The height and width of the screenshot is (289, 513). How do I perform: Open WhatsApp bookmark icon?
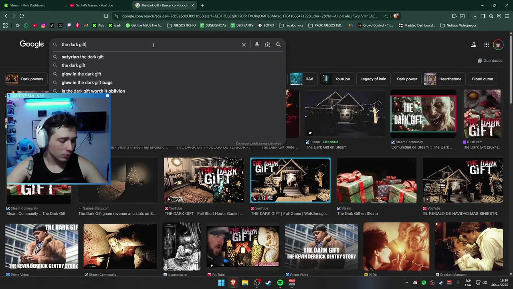(26, 25)
